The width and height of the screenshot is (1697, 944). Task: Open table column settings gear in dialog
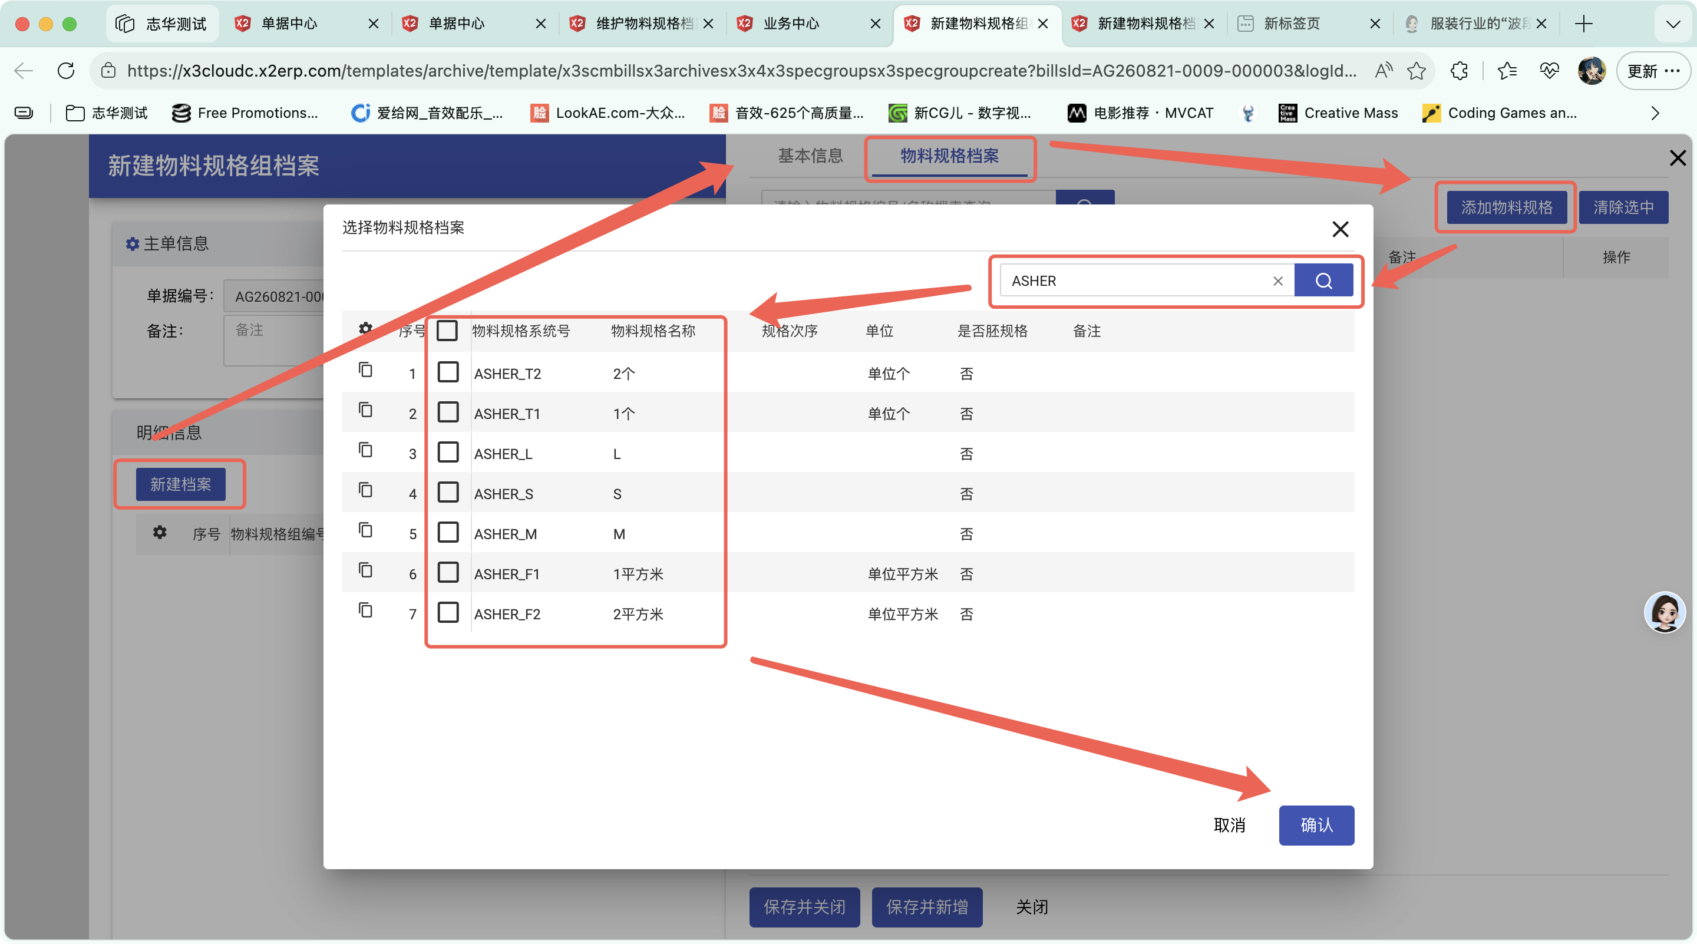point(365,328)
